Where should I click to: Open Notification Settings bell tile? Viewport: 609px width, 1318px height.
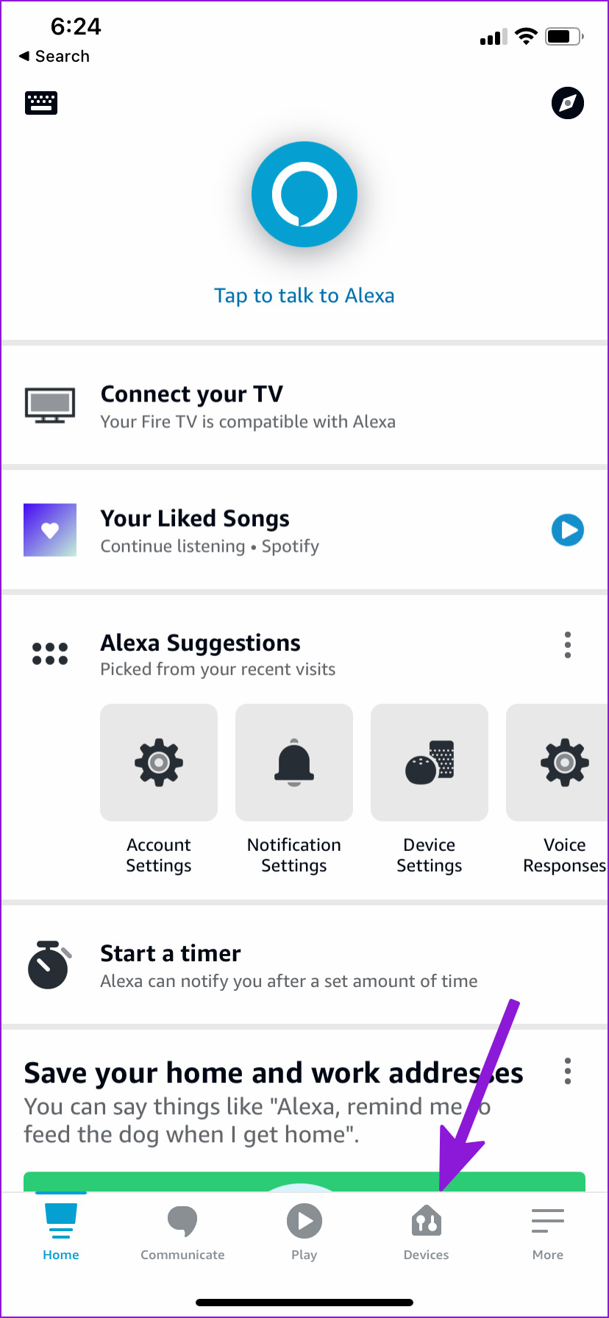click(294, 763)
